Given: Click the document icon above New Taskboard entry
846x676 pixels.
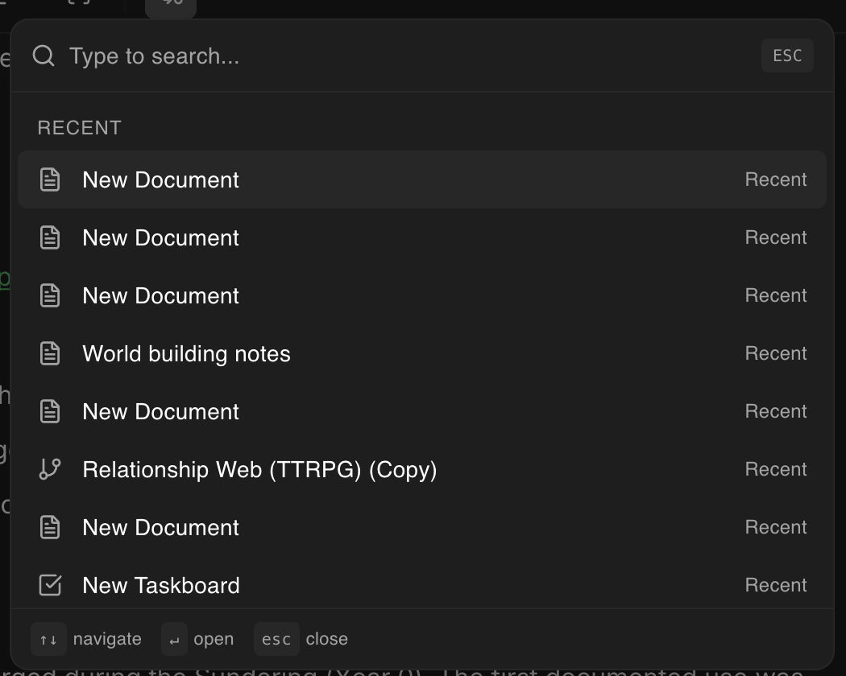Looking at the screenshot, I should pos(50,527).
